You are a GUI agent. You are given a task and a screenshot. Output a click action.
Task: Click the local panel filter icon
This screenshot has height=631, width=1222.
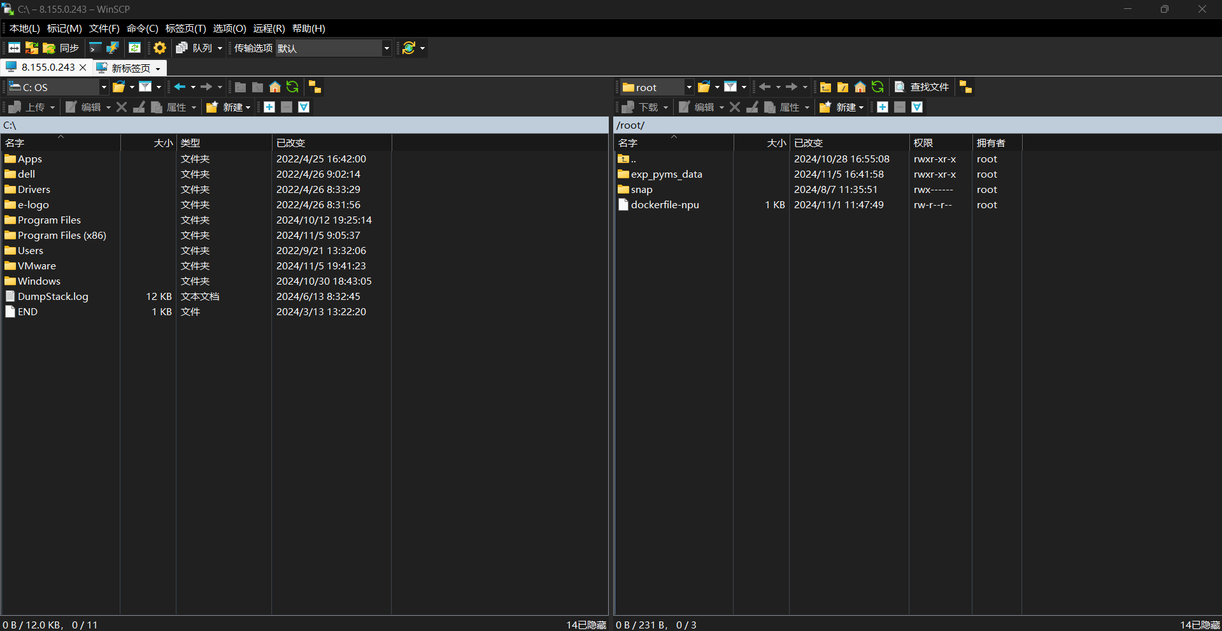(145, 87)
